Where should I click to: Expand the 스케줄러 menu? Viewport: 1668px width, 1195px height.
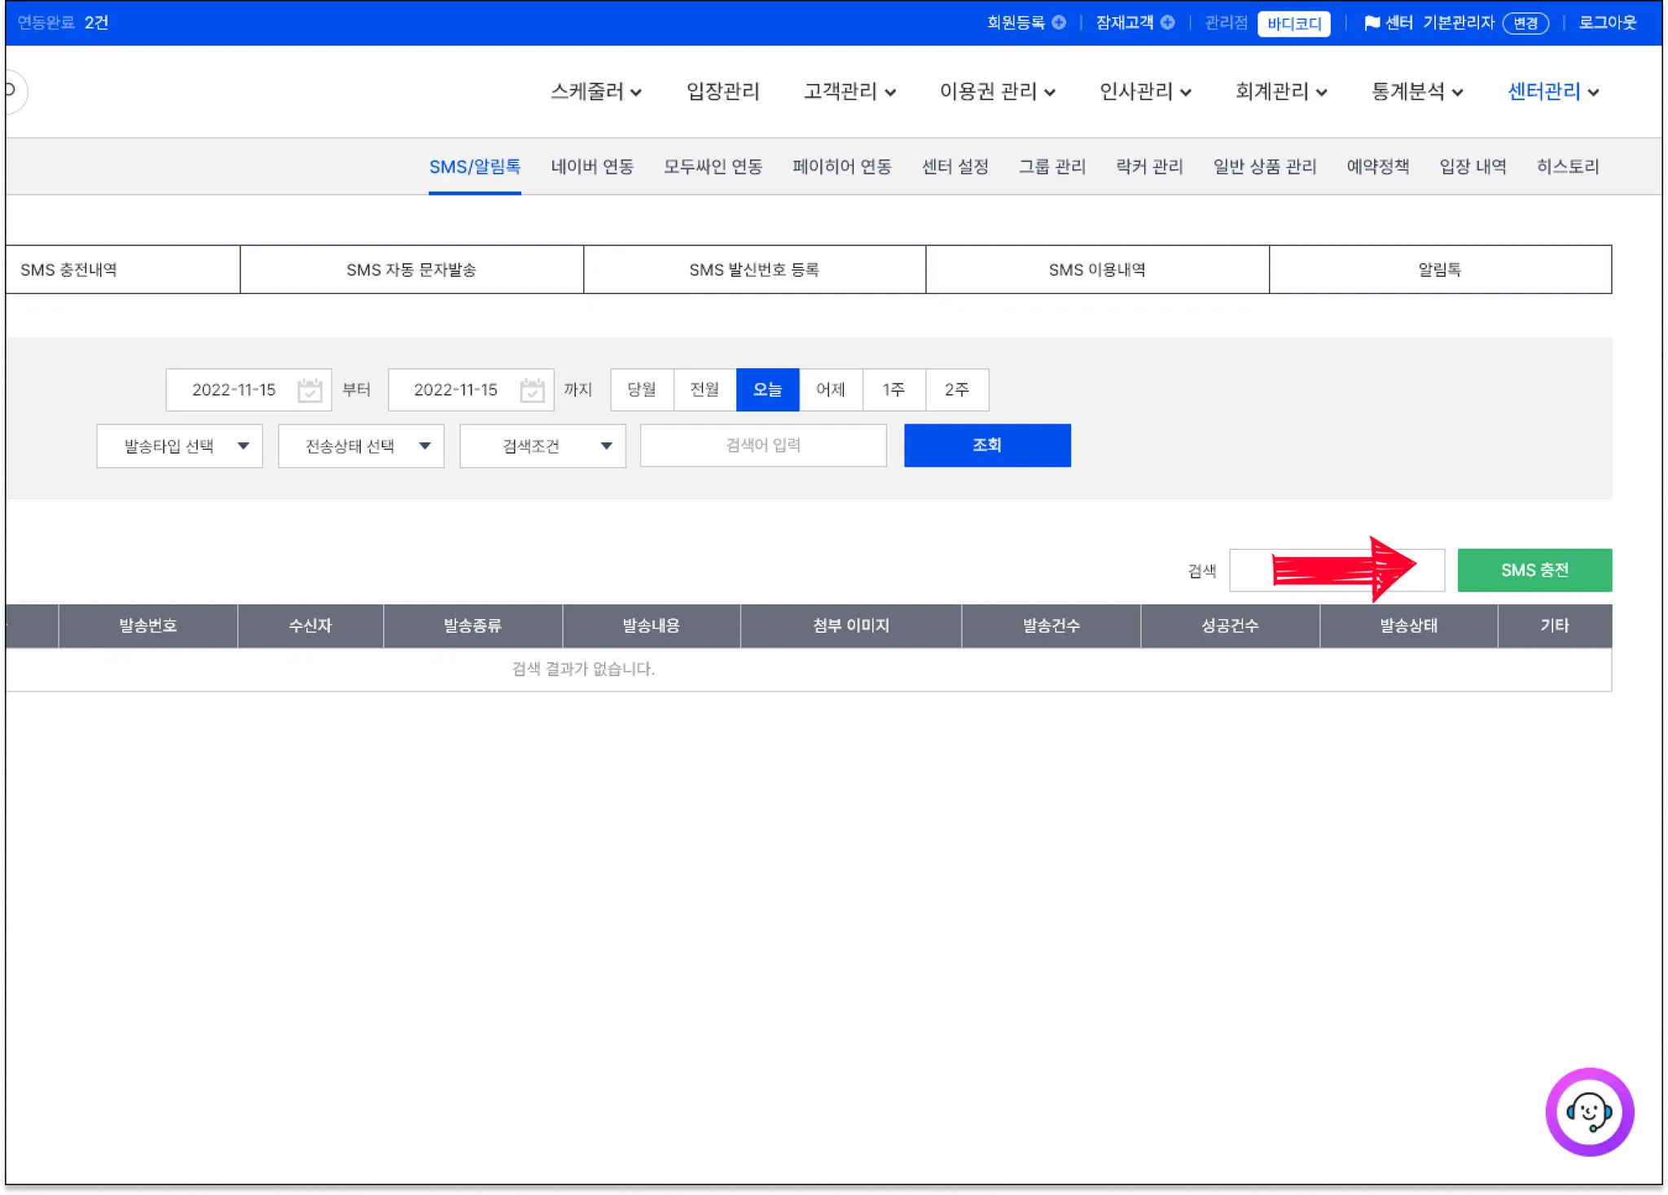[x=595, y=91]
